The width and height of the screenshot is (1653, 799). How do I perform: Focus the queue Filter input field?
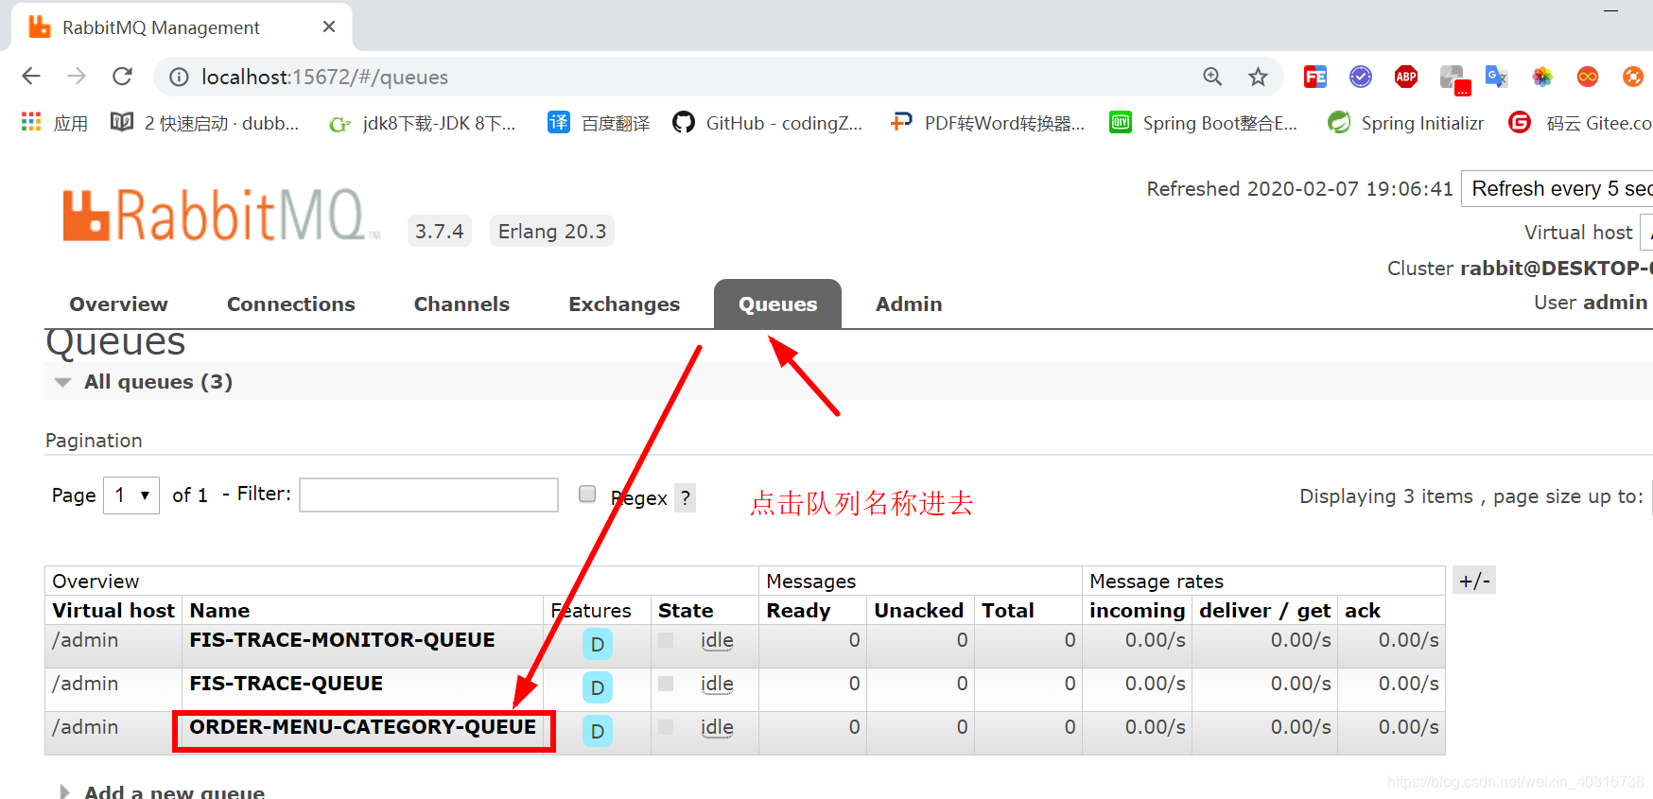pyautogui.click(x=428, y=495)
